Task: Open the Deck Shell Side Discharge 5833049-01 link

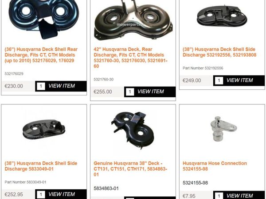Action: (x=41, y=166)
